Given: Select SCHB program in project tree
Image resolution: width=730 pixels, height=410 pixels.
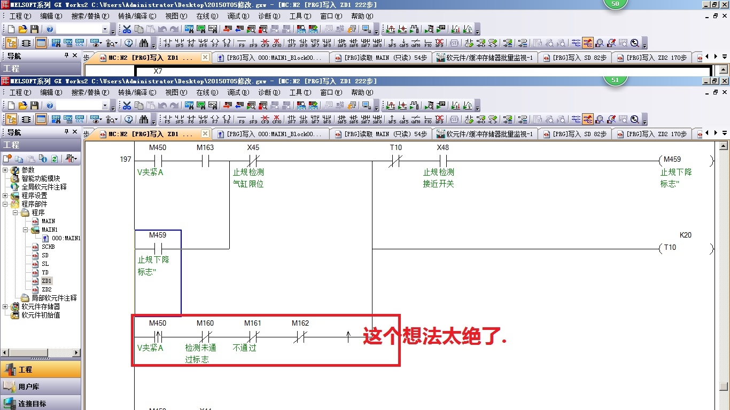Looking at the screenshot, I should click(48, 247).
